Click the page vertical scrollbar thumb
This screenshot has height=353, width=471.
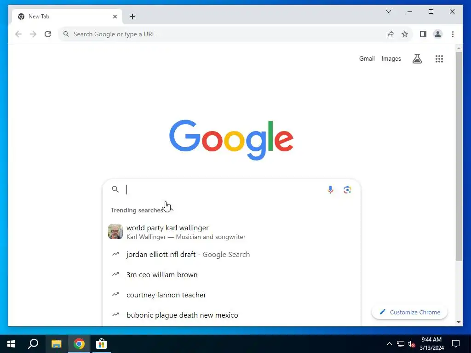coord(459,156)
